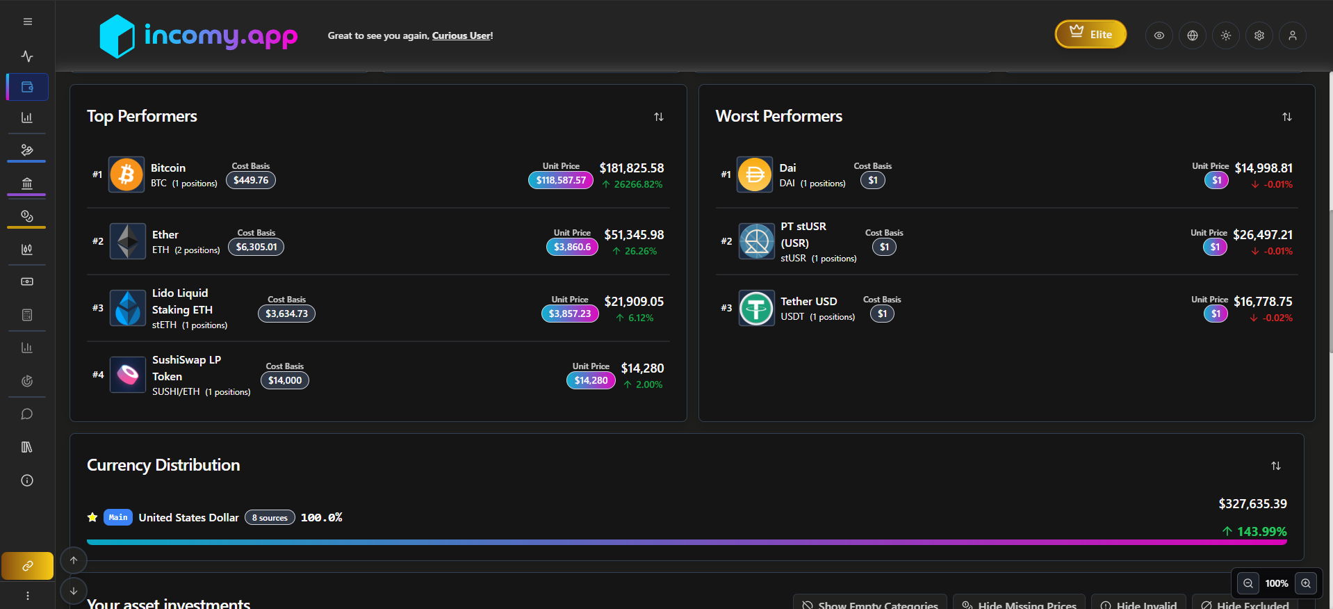Open the dimmed column chart sidebar icon
The height and width of the screenshot is (609, 1333).
click(x=27, y=348)
